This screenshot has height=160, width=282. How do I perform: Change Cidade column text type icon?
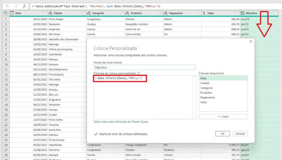(x=50, y=13)
